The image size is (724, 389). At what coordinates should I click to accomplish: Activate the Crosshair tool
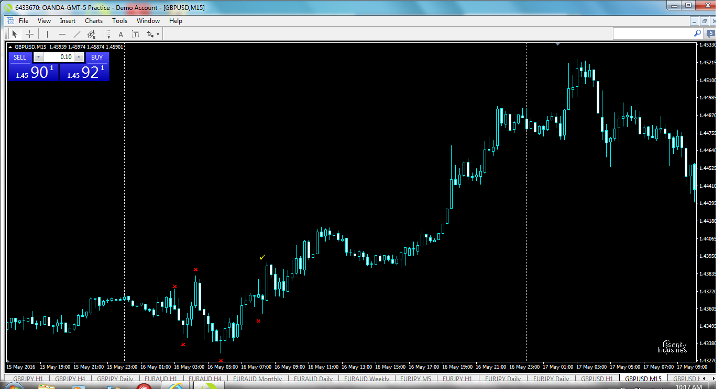[x=30, y=34]
